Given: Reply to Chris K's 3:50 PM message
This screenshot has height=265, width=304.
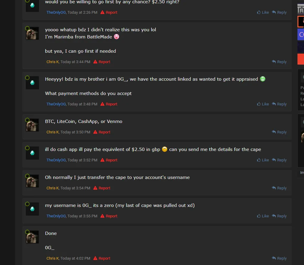Looking at the screenshot, I should 279,132.
